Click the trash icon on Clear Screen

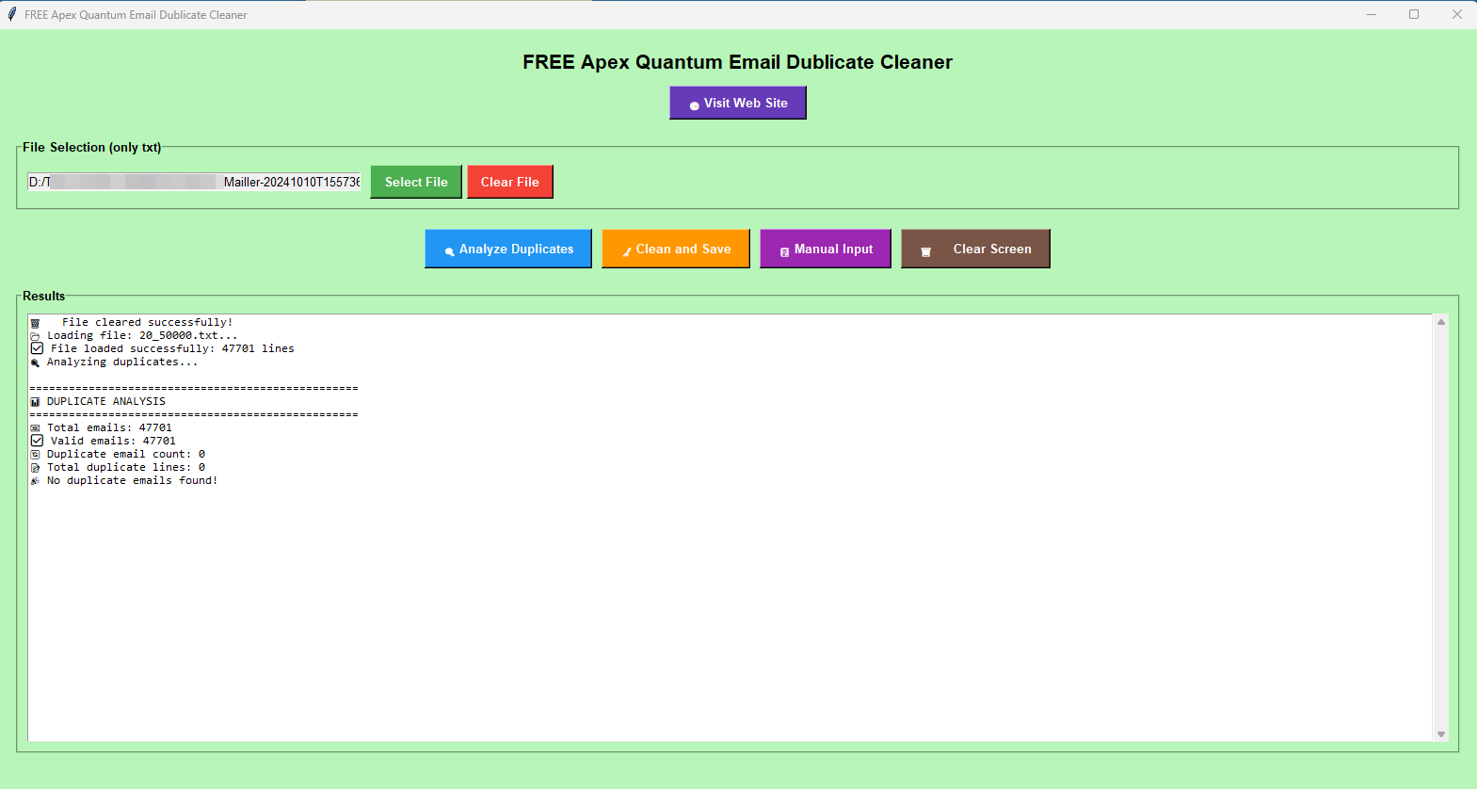(925, 251)
